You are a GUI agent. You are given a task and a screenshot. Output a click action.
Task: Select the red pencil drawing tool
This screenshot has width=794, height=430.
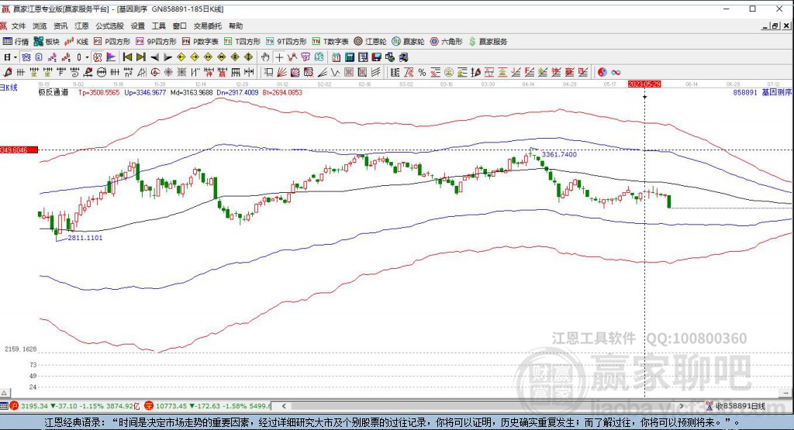click(x=8, y=72)
